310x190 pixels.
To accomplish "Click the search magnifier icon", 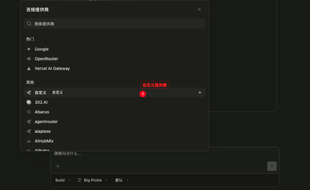I will point(29,24).
